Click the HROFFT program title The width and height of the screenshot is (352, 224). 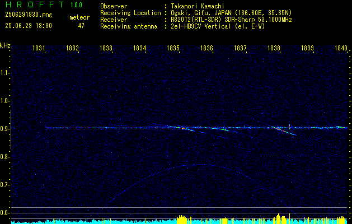[35, 4]
